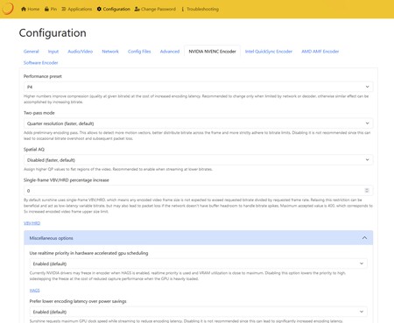This screenshot has height=323, width=394.
Task: Open the realtime priority gpu scheduling dropdown
Action: coord(198,263)
